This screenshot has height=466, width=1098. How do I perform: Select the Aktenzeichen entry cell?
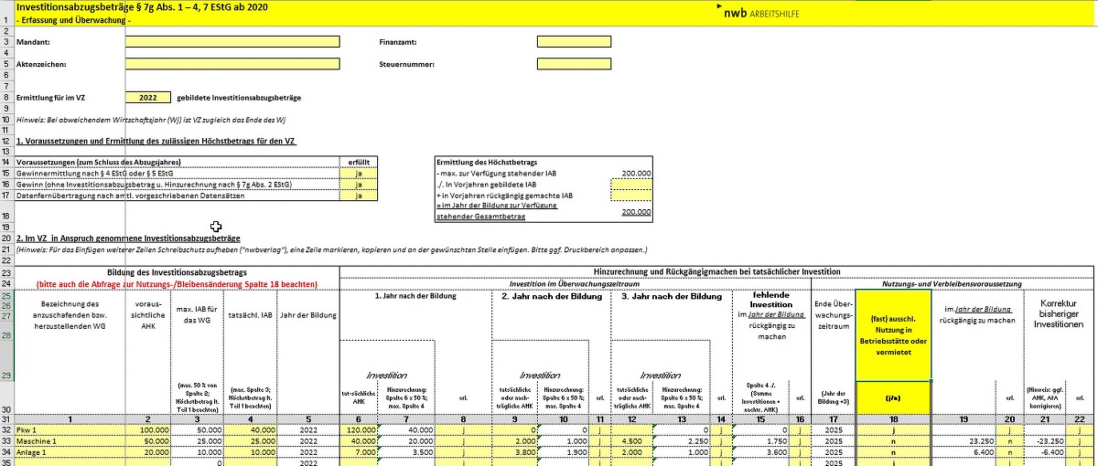tap(232, 64)
